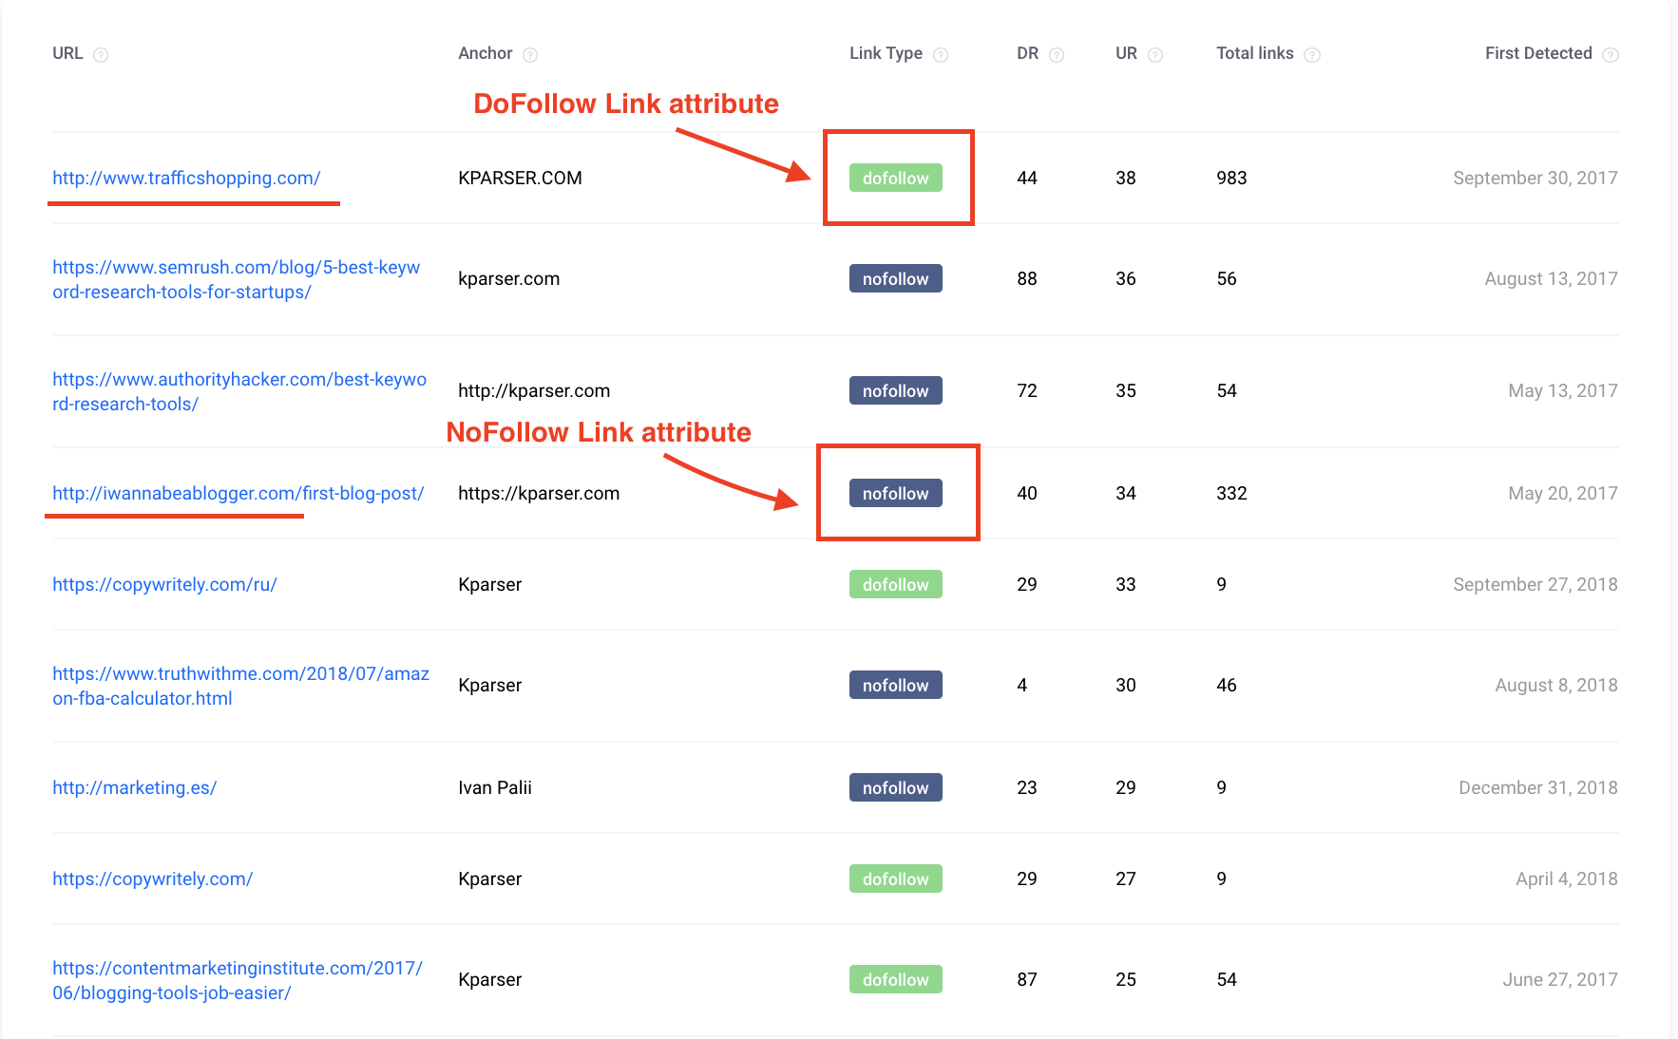The height and width of the screenshot is (1039, 1678).
Task: Open the contentmarketinginstitute.com blogging tools link
Action: (238, 980)
